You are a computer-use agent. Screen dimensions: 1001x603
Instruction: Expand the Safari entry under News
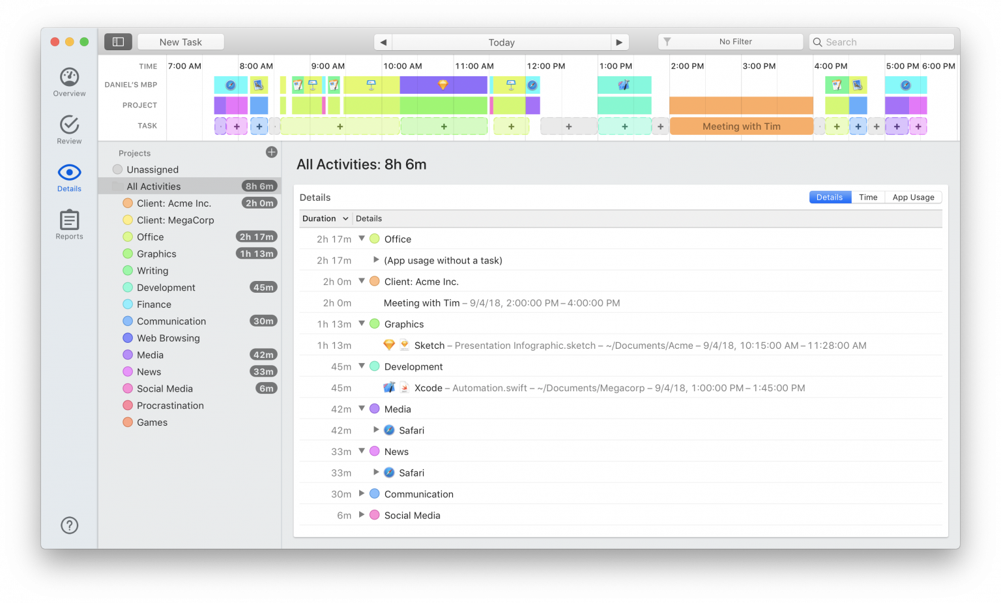pos(376,472)
